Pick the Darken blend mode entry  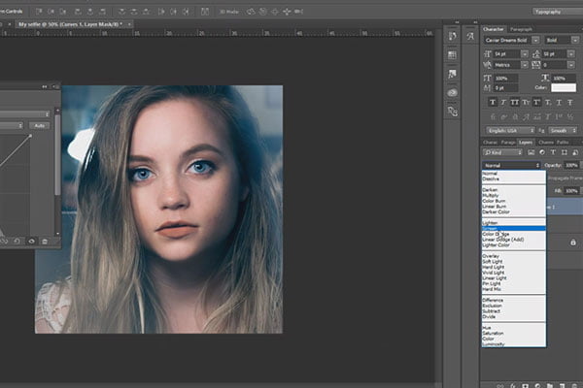tap(513, 190)
